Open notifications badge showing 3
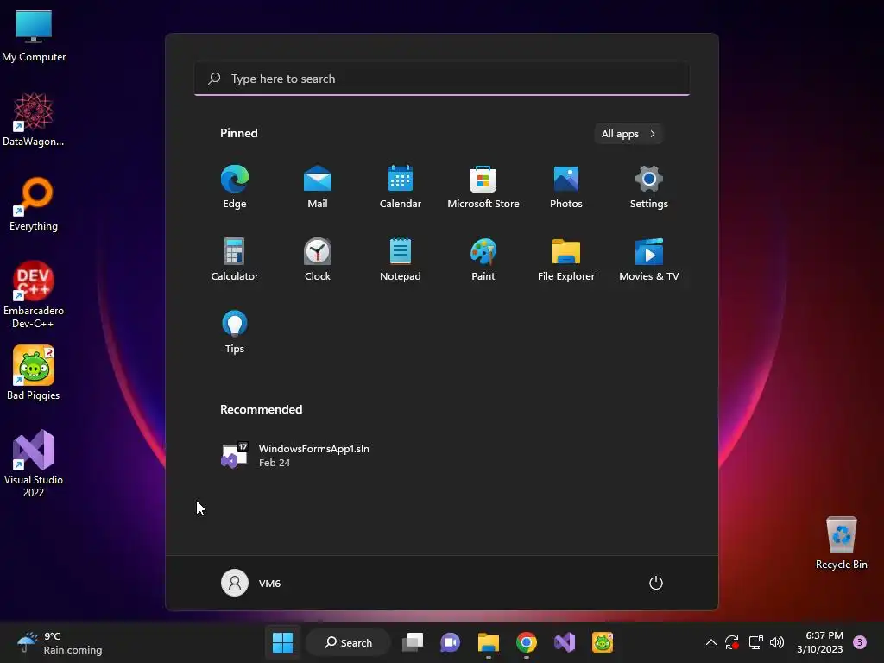This screenshot has height=663, width=884. click(x=860, y=642)
